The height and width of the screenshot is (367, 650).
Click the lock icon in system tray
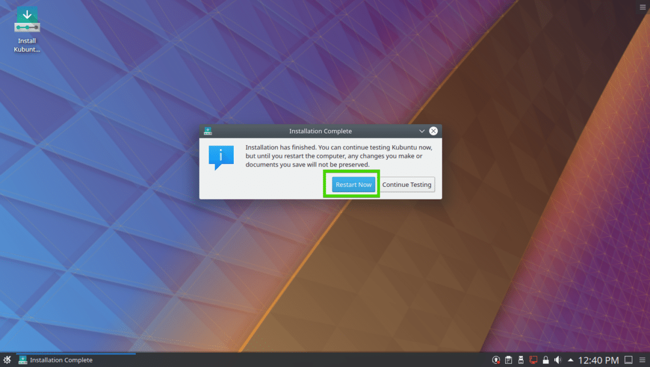point(546,360)
